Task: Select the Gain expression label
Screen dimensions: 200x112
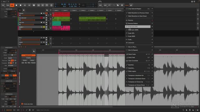Action: click(23, 63)
